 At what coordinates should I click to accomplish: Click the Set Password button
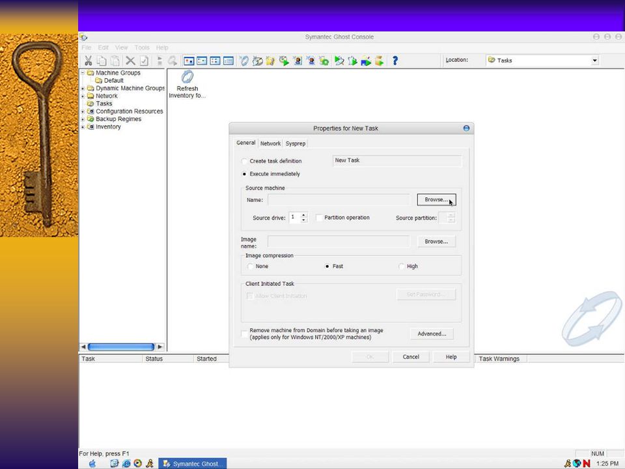pos(426,294)
